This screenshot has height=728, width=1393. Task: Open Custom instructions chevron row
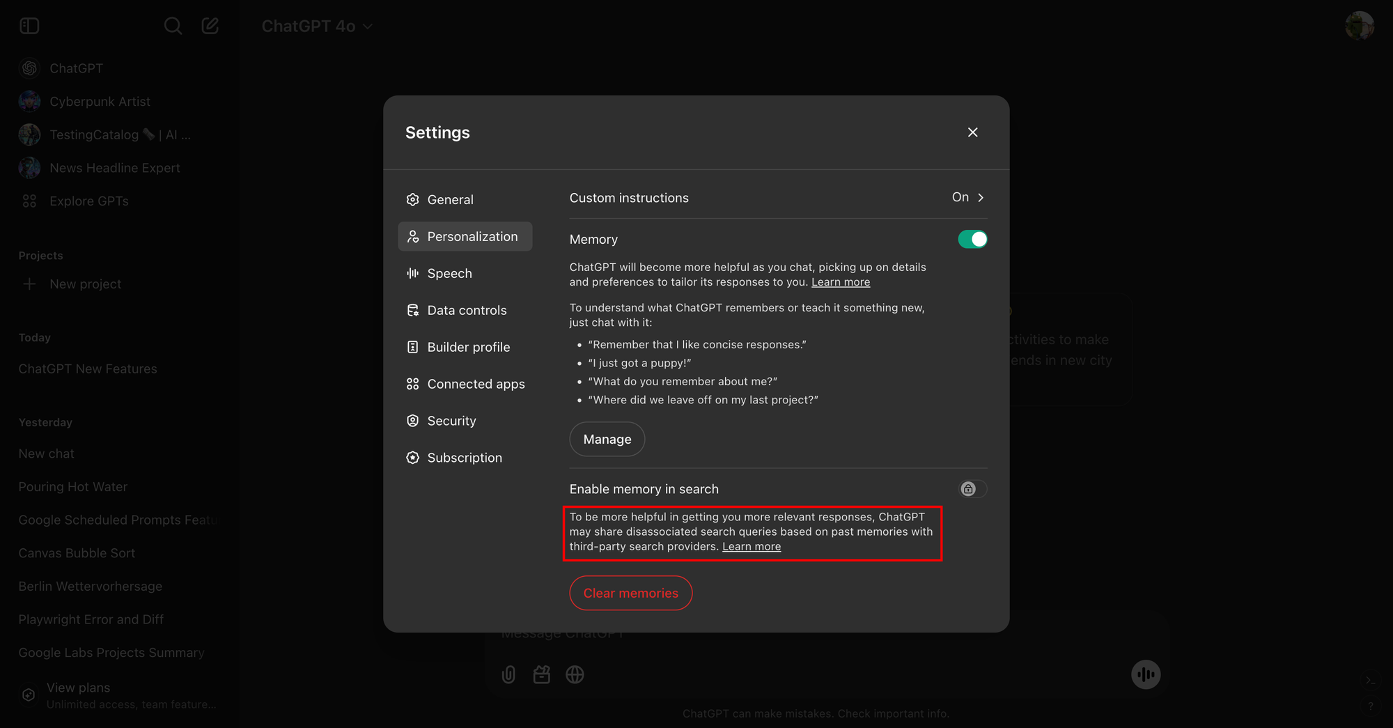pos(778,198)
